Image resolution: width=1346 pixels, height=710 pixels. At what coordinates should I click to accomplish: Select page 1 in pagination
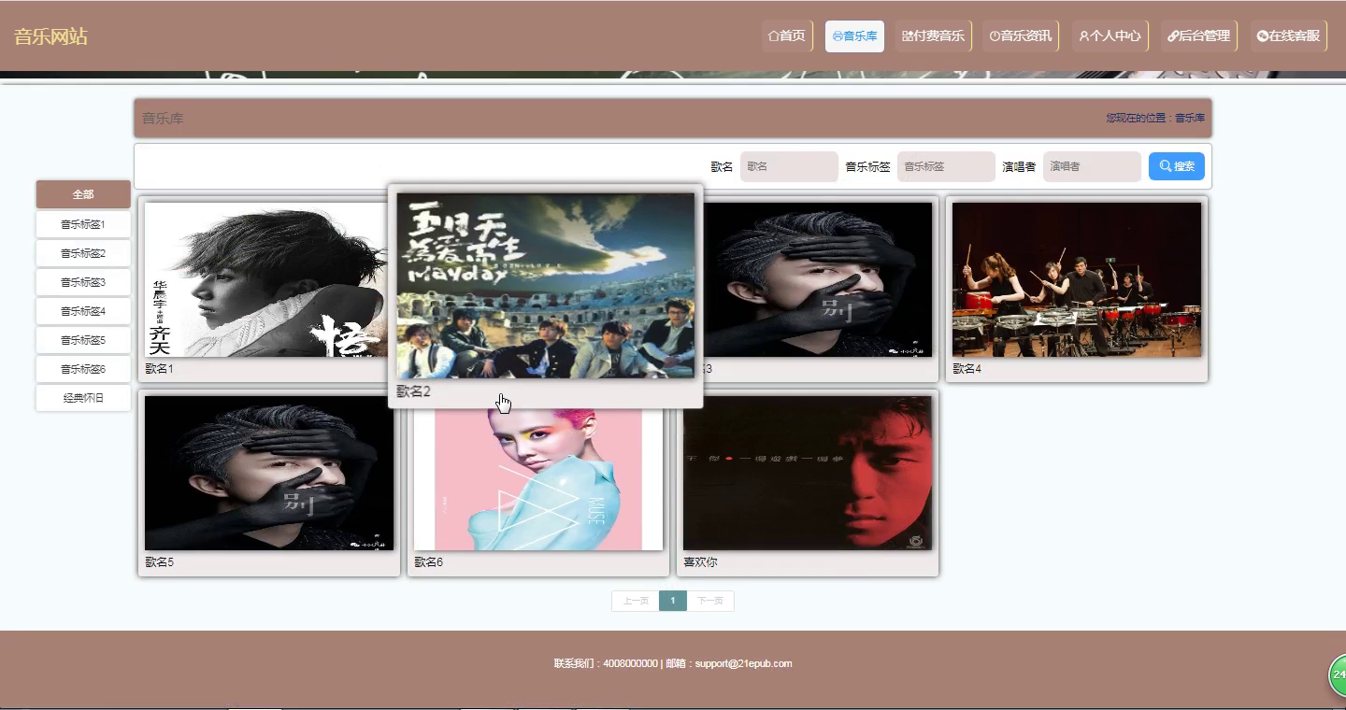(x=673, y=601)
